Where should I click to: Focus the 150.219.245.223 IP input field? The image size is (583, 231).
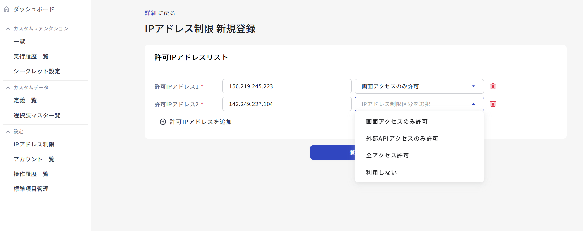pos(287,86)
